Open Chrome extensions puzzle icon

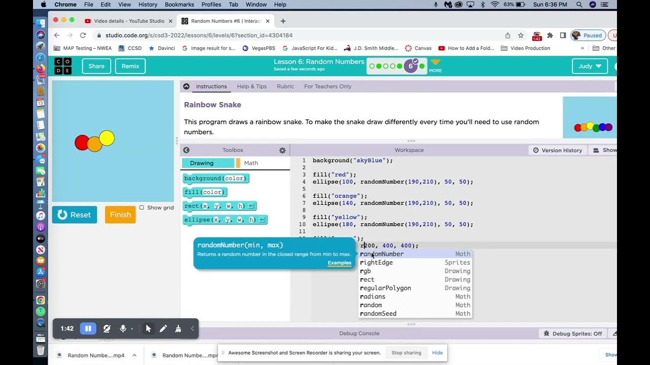coord(550,35)
